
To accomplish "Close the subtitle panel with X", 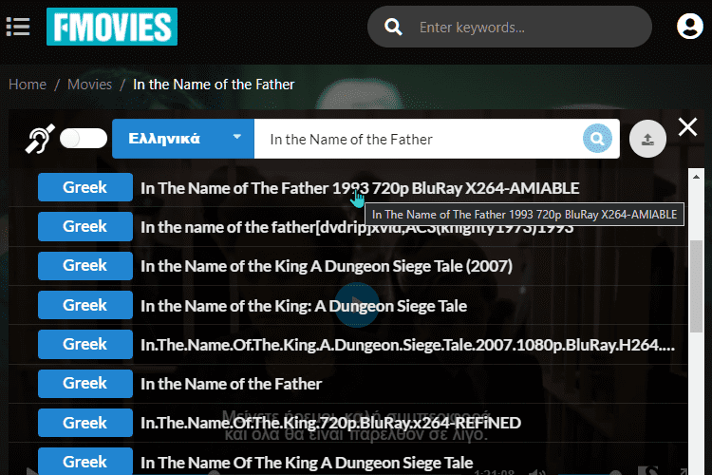I will pyautogui.click(x=688, y=126).
